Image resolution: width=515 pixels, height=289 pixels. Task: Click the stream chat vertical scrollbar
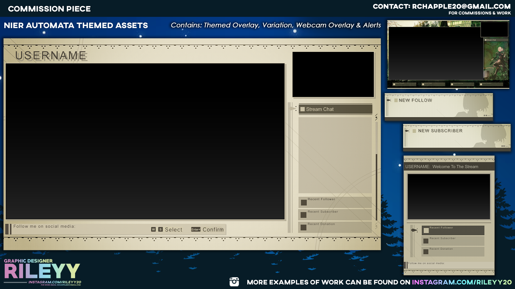376,171
